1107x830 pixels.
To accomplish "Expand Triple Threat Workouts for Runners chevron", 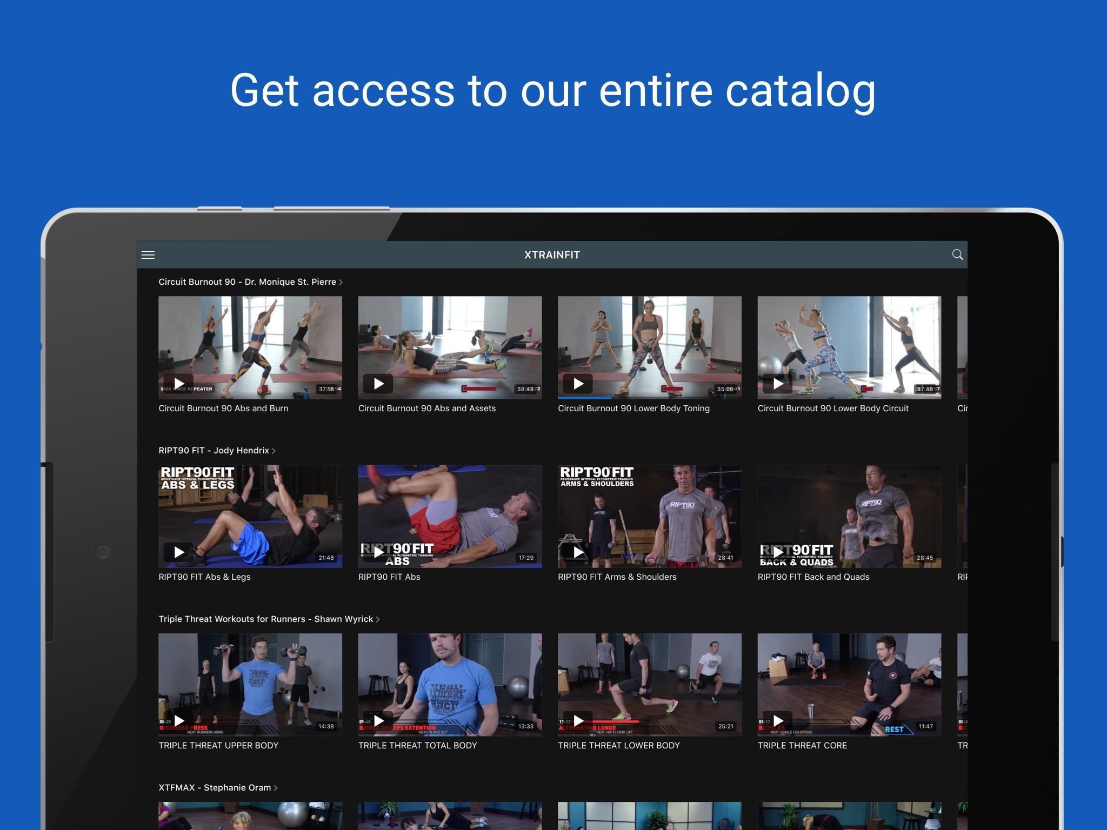I will coord(378,619).
